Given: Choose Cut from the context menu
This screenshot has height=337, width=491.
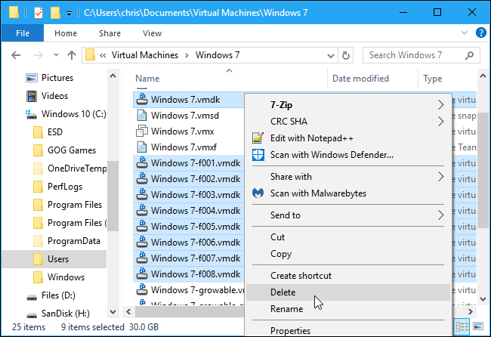Looking at the screenshot, I should pyautogui.click(x=348, y=237).
